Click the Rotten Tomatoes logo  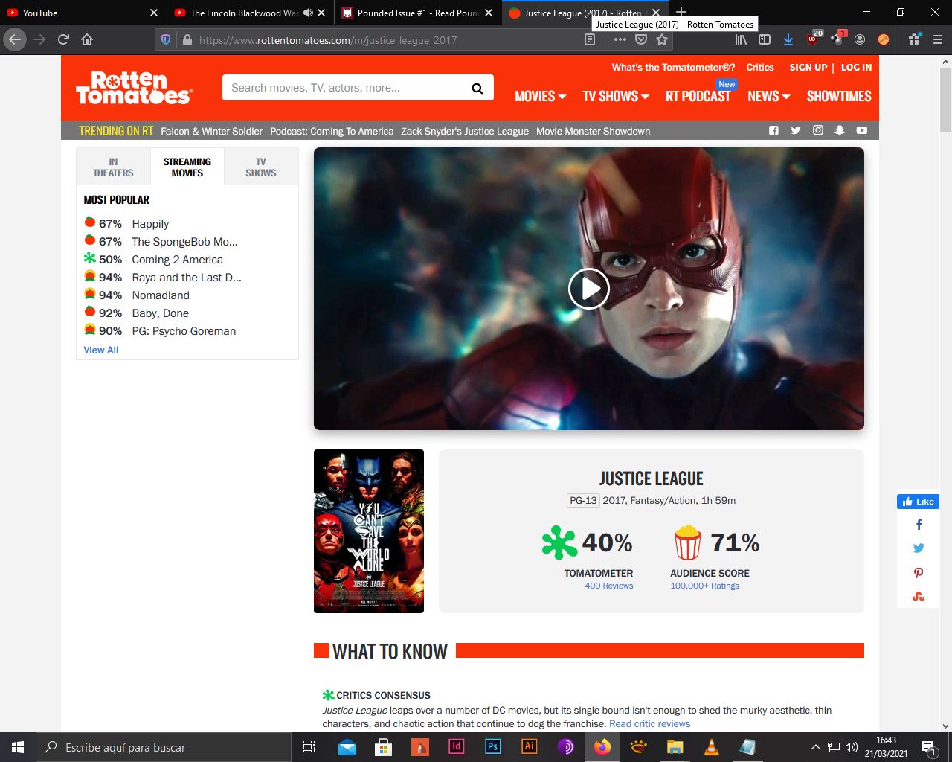tap(134, 87)
